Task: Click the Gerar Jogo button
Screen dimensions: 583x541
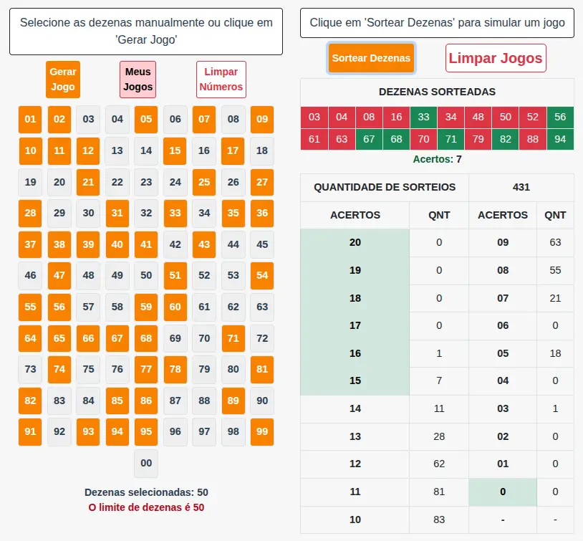Action: click(x=63, y=79)
